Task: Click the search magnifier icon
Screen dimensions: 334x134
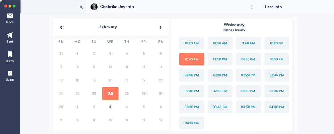Action: click(x=81, y=7)
